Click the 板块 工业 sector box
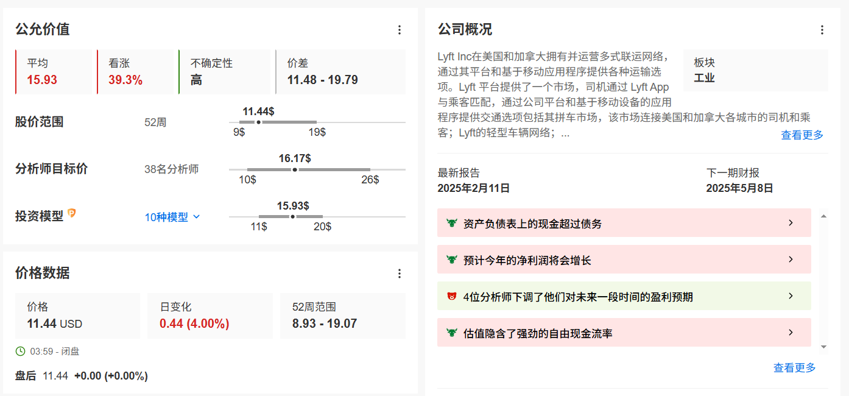 pyautogui.click(x=756, y=70)
